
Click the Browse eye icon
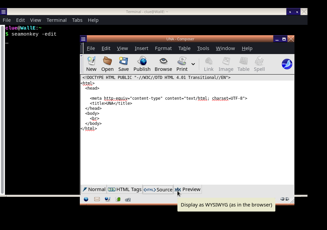[163, 64]
